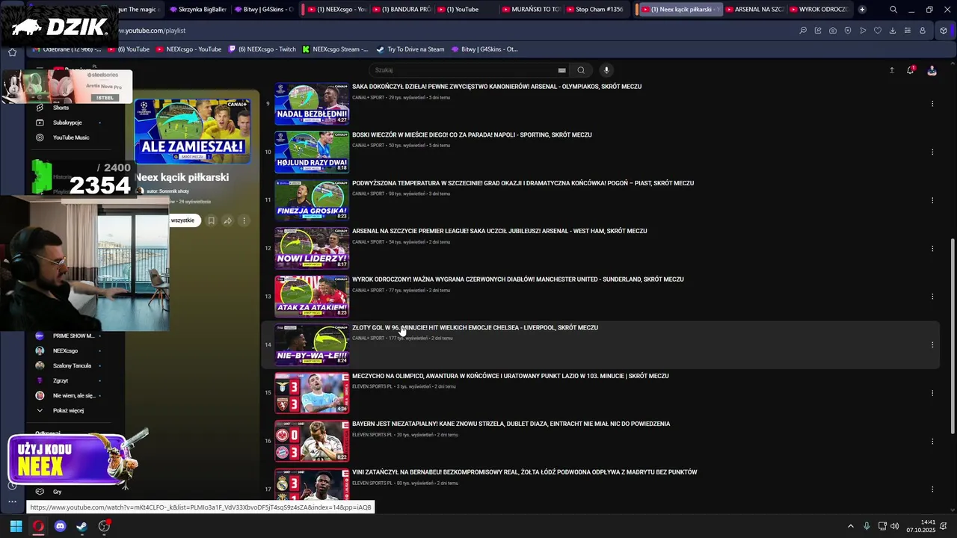
Task: Click the page vertical scrollbar thumb
Action: 953,336
